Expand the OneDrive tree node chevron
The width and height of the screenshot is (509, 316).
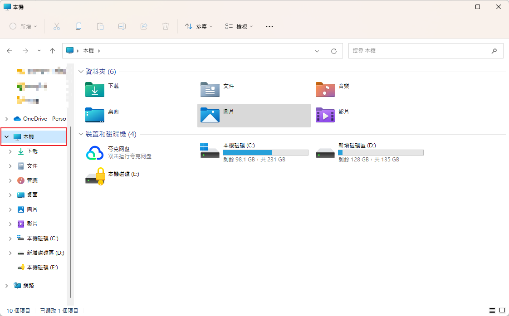click(6, 119)
